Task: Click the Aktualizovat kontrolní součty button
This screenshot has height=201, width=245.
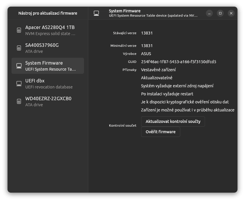Action: 173,121
